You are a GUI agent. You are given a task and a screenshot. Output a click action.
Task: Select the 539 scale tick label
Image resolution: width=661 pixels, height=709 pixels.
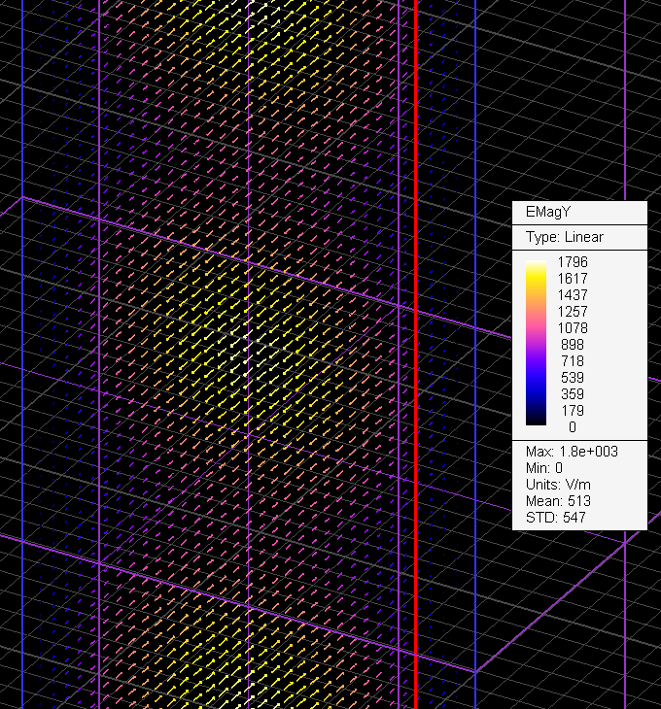point(573,378)
